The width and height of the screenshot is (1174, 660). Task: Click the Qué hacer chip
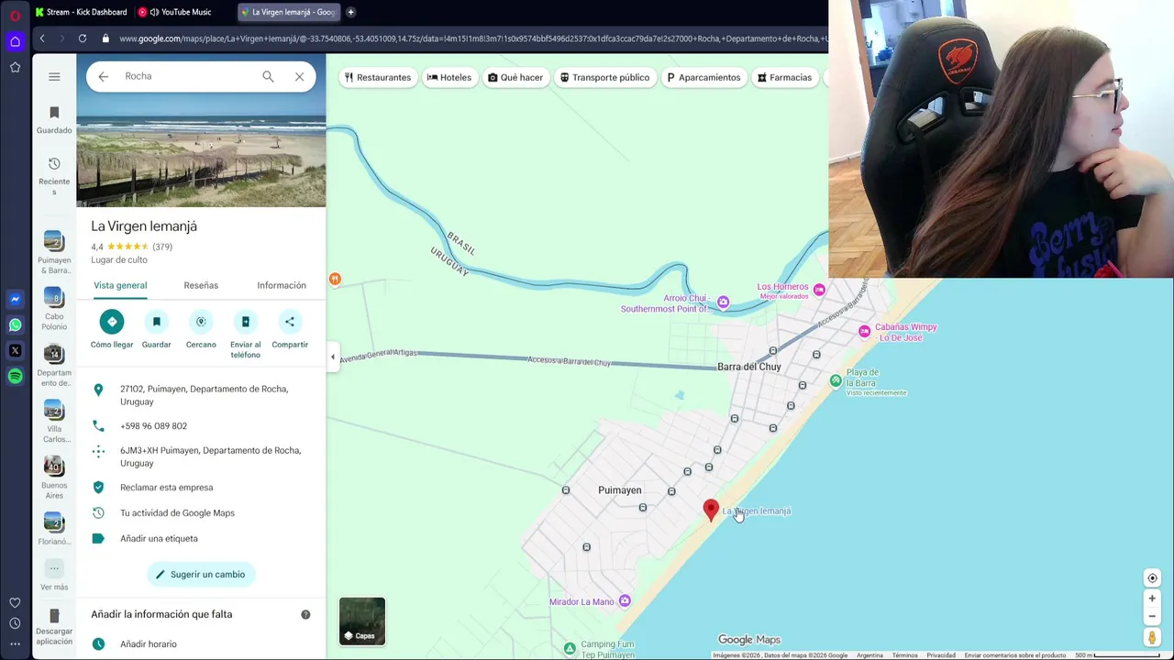[515, 77]
